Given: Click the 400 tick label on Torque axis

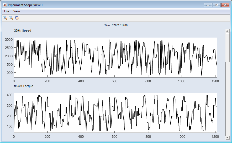Looking at the screenshot, I should point(10,95).
